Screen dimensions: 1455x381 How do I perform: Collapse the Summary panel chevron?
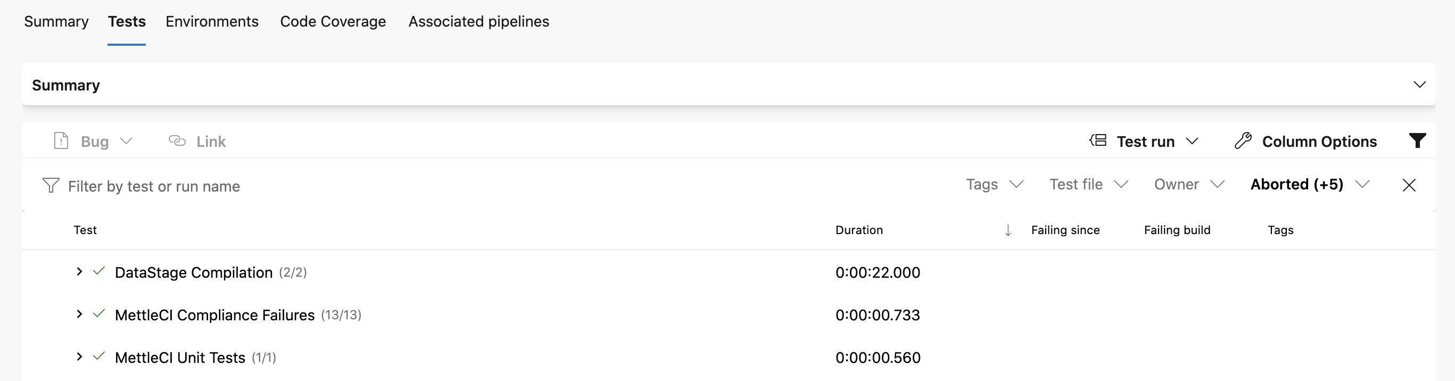pyautogui.click(x=1419, y=85)
